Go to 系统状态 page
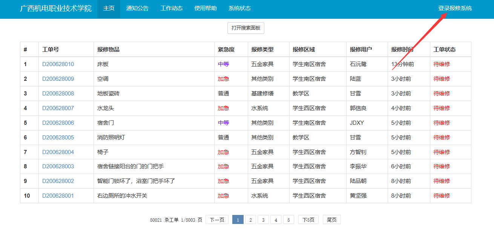The width and height of the screenshot is (494, 239). [239, 8]
